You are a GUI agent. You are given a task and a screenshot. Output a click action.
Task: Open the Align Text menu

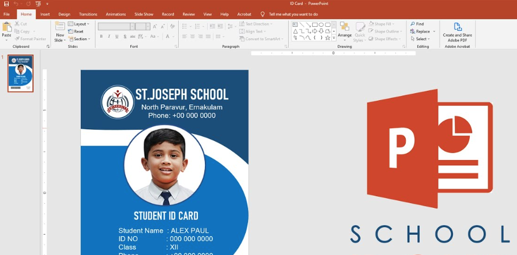tap(253, 31)
